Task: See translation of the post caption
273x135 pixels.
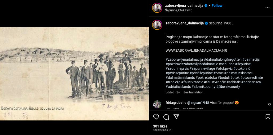Action: 193,92
